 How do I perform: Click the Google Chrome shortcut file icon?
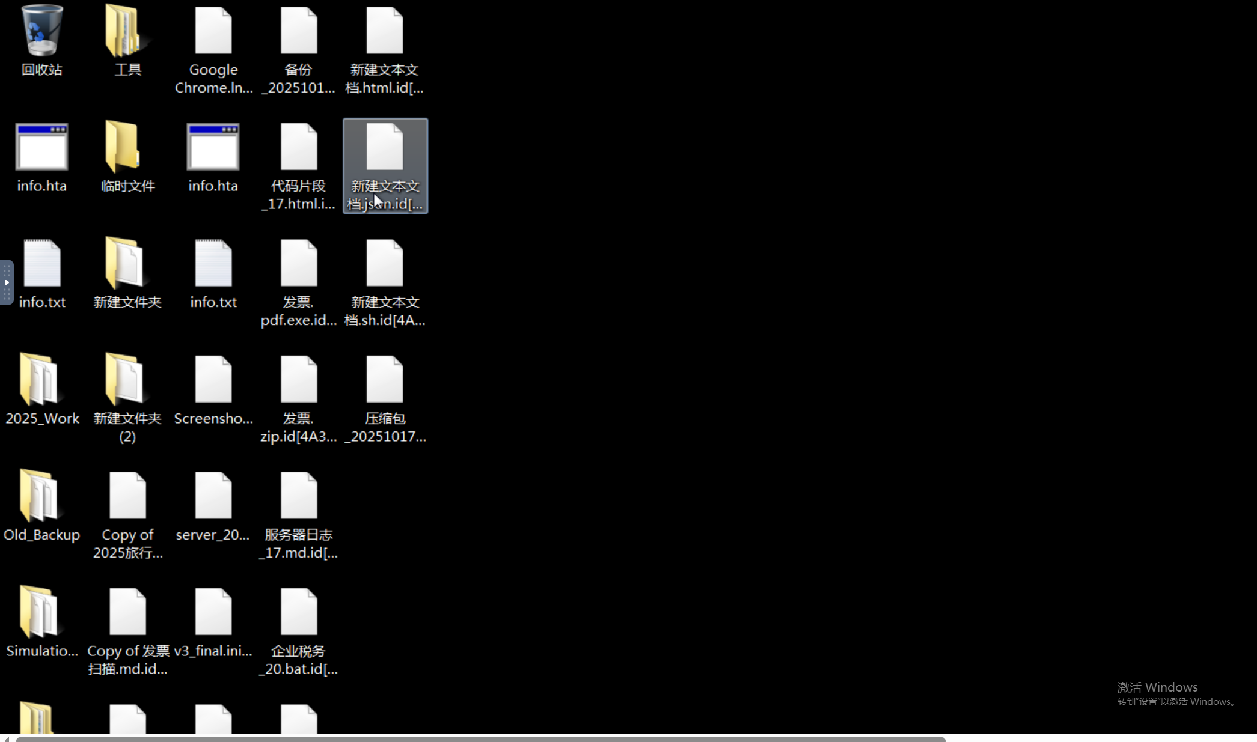tap(213, 31)
